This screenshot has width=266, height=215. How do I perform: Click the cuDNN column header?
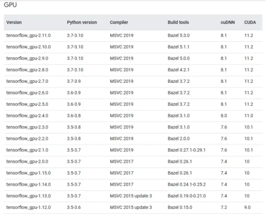[x=227, y=23]
